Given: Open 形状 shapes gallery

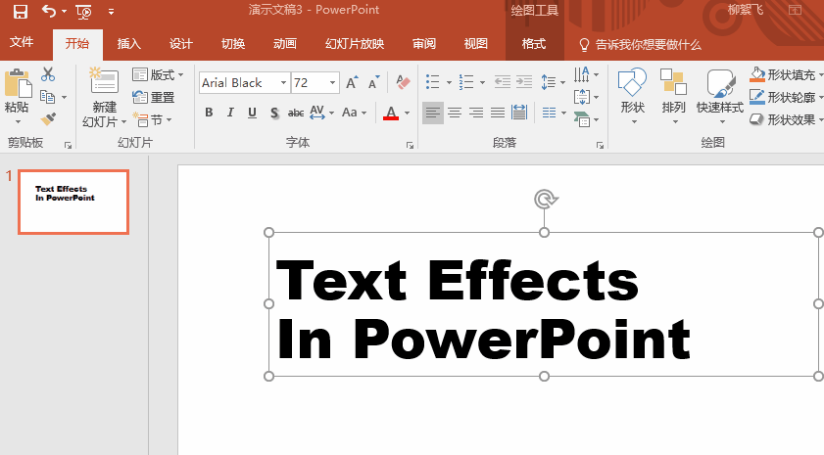Looking at the screenshot, I should (632, 97).
